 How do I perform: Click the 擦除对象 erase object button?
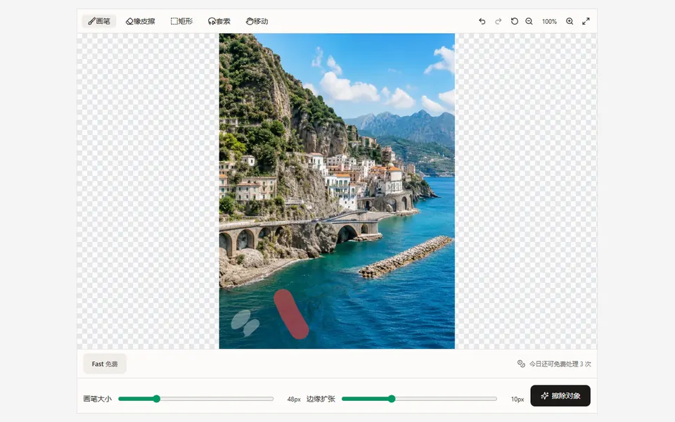point(560,396)
